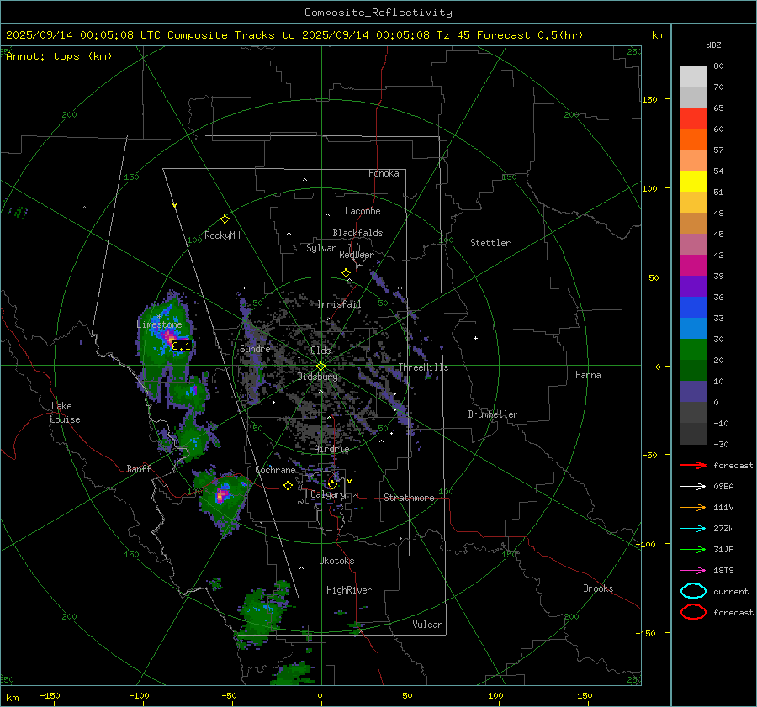Click the Composite_Reflectivity title
This screenshot has width=757, height=707.
pyautogui.click(x=378, y=13)
